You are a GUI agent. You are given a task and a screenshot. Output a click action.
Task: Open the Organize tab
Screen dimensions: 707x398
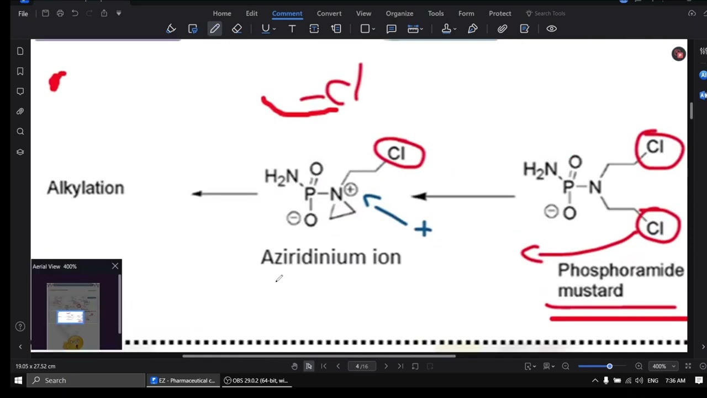pyautogui.click(x=399, y=13)
